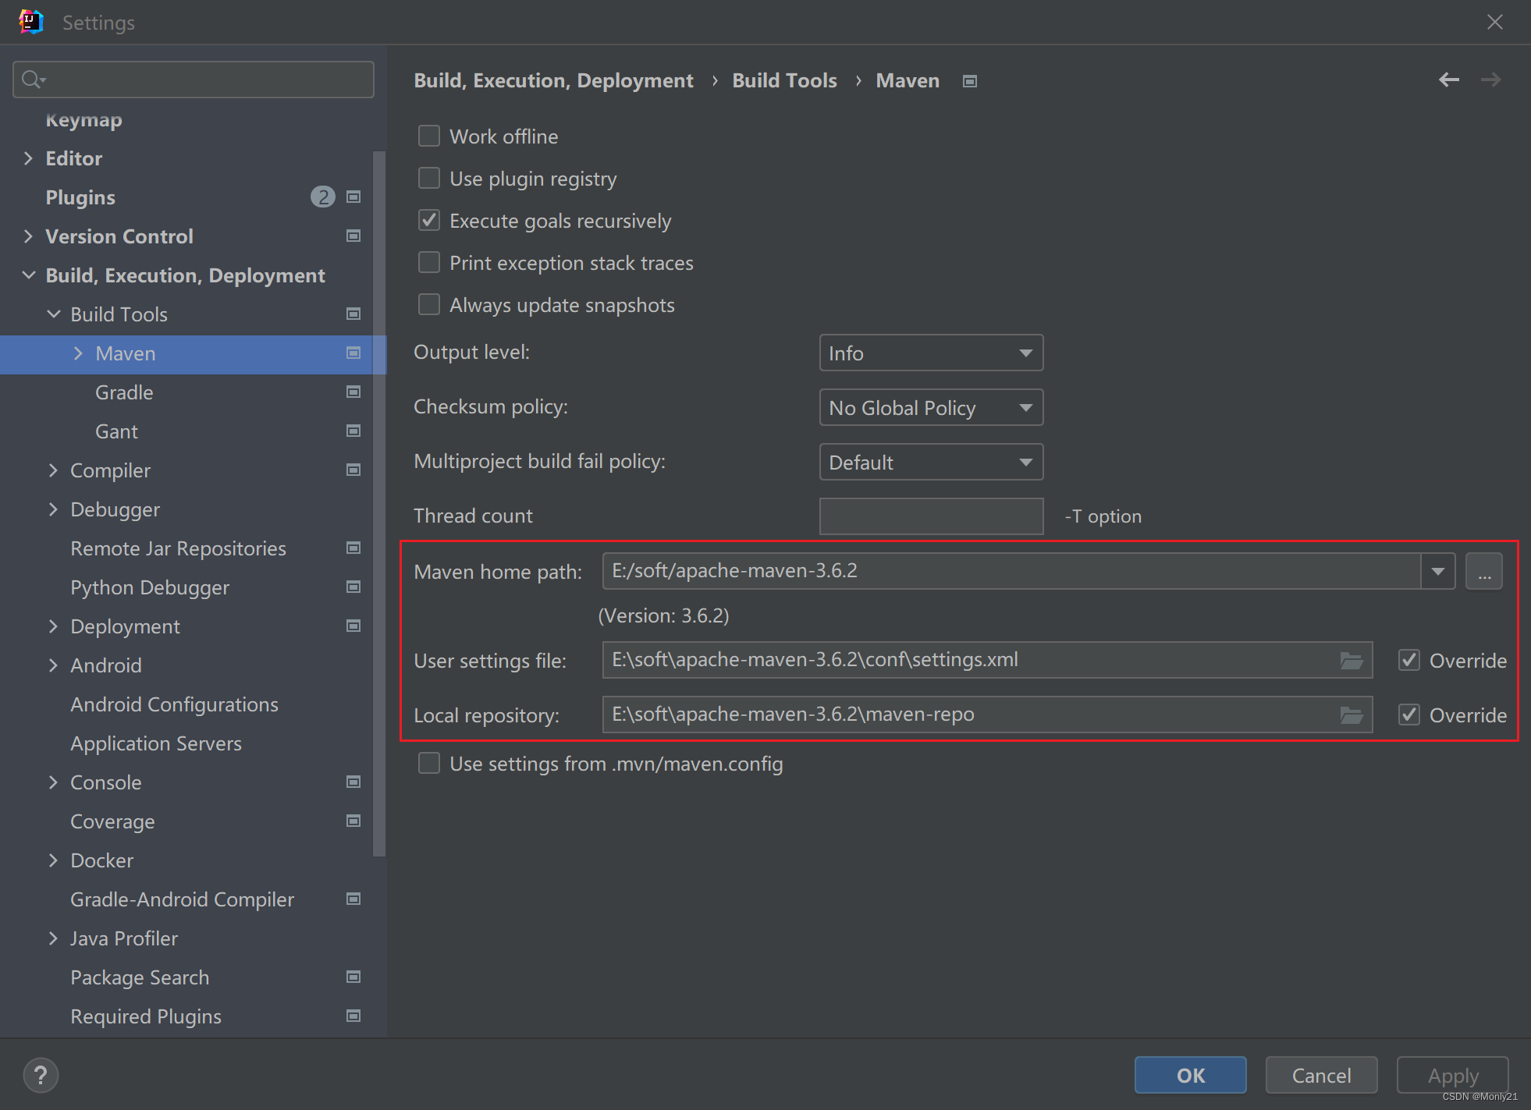
Task: Click the project icon next to Plugins
Action: tap(353, 197)
